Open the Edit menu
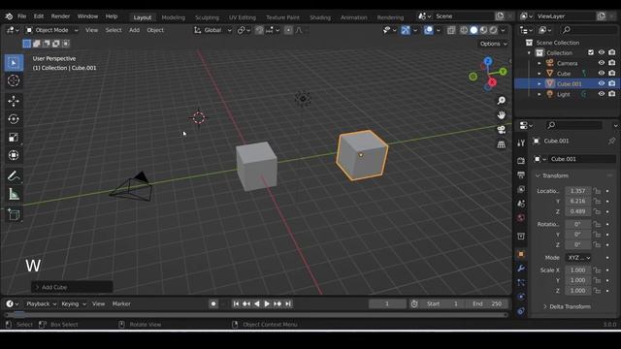The width and height of the screenshot is (621, 349). 39,16
